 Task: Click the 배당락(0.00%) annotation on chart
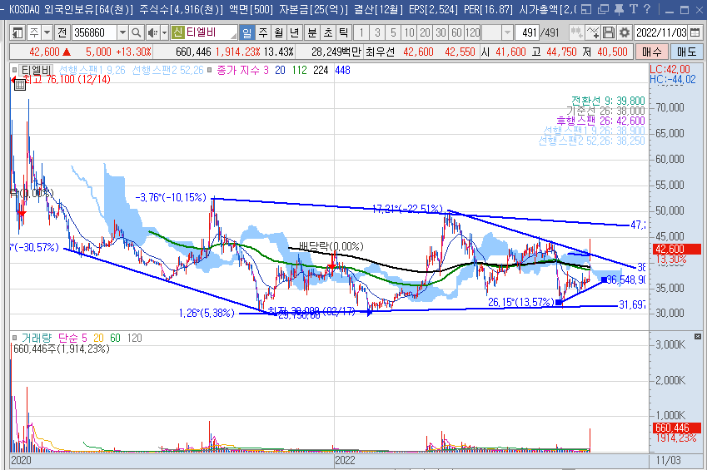point(331,246)
